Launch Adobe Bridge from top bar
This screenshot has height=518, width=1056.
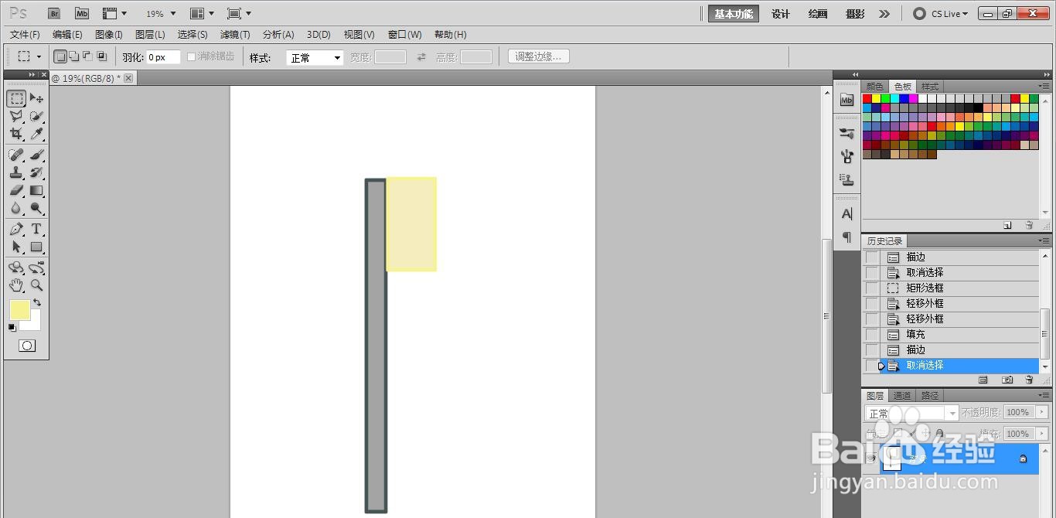[x=54, y=14]
